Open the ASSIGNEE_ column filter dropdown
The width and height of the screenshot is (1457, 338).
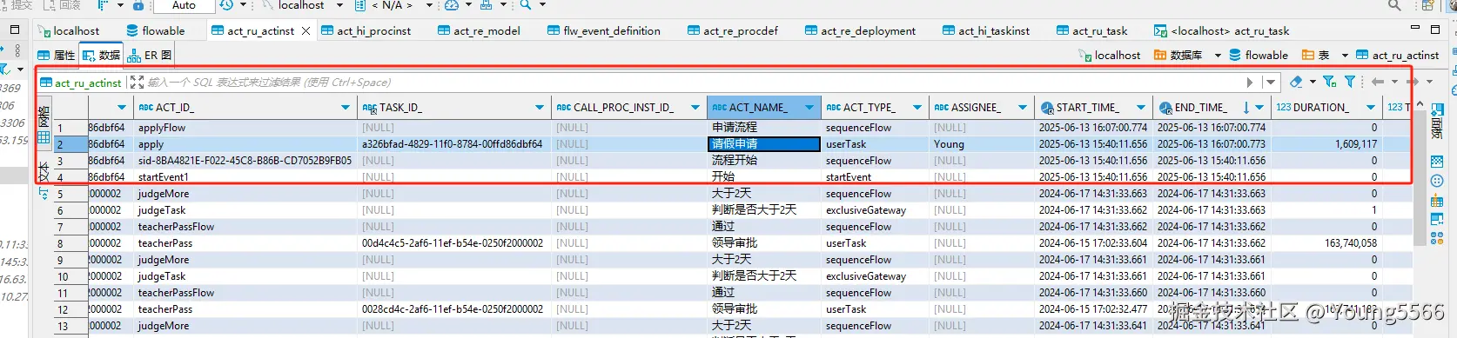1022,108
